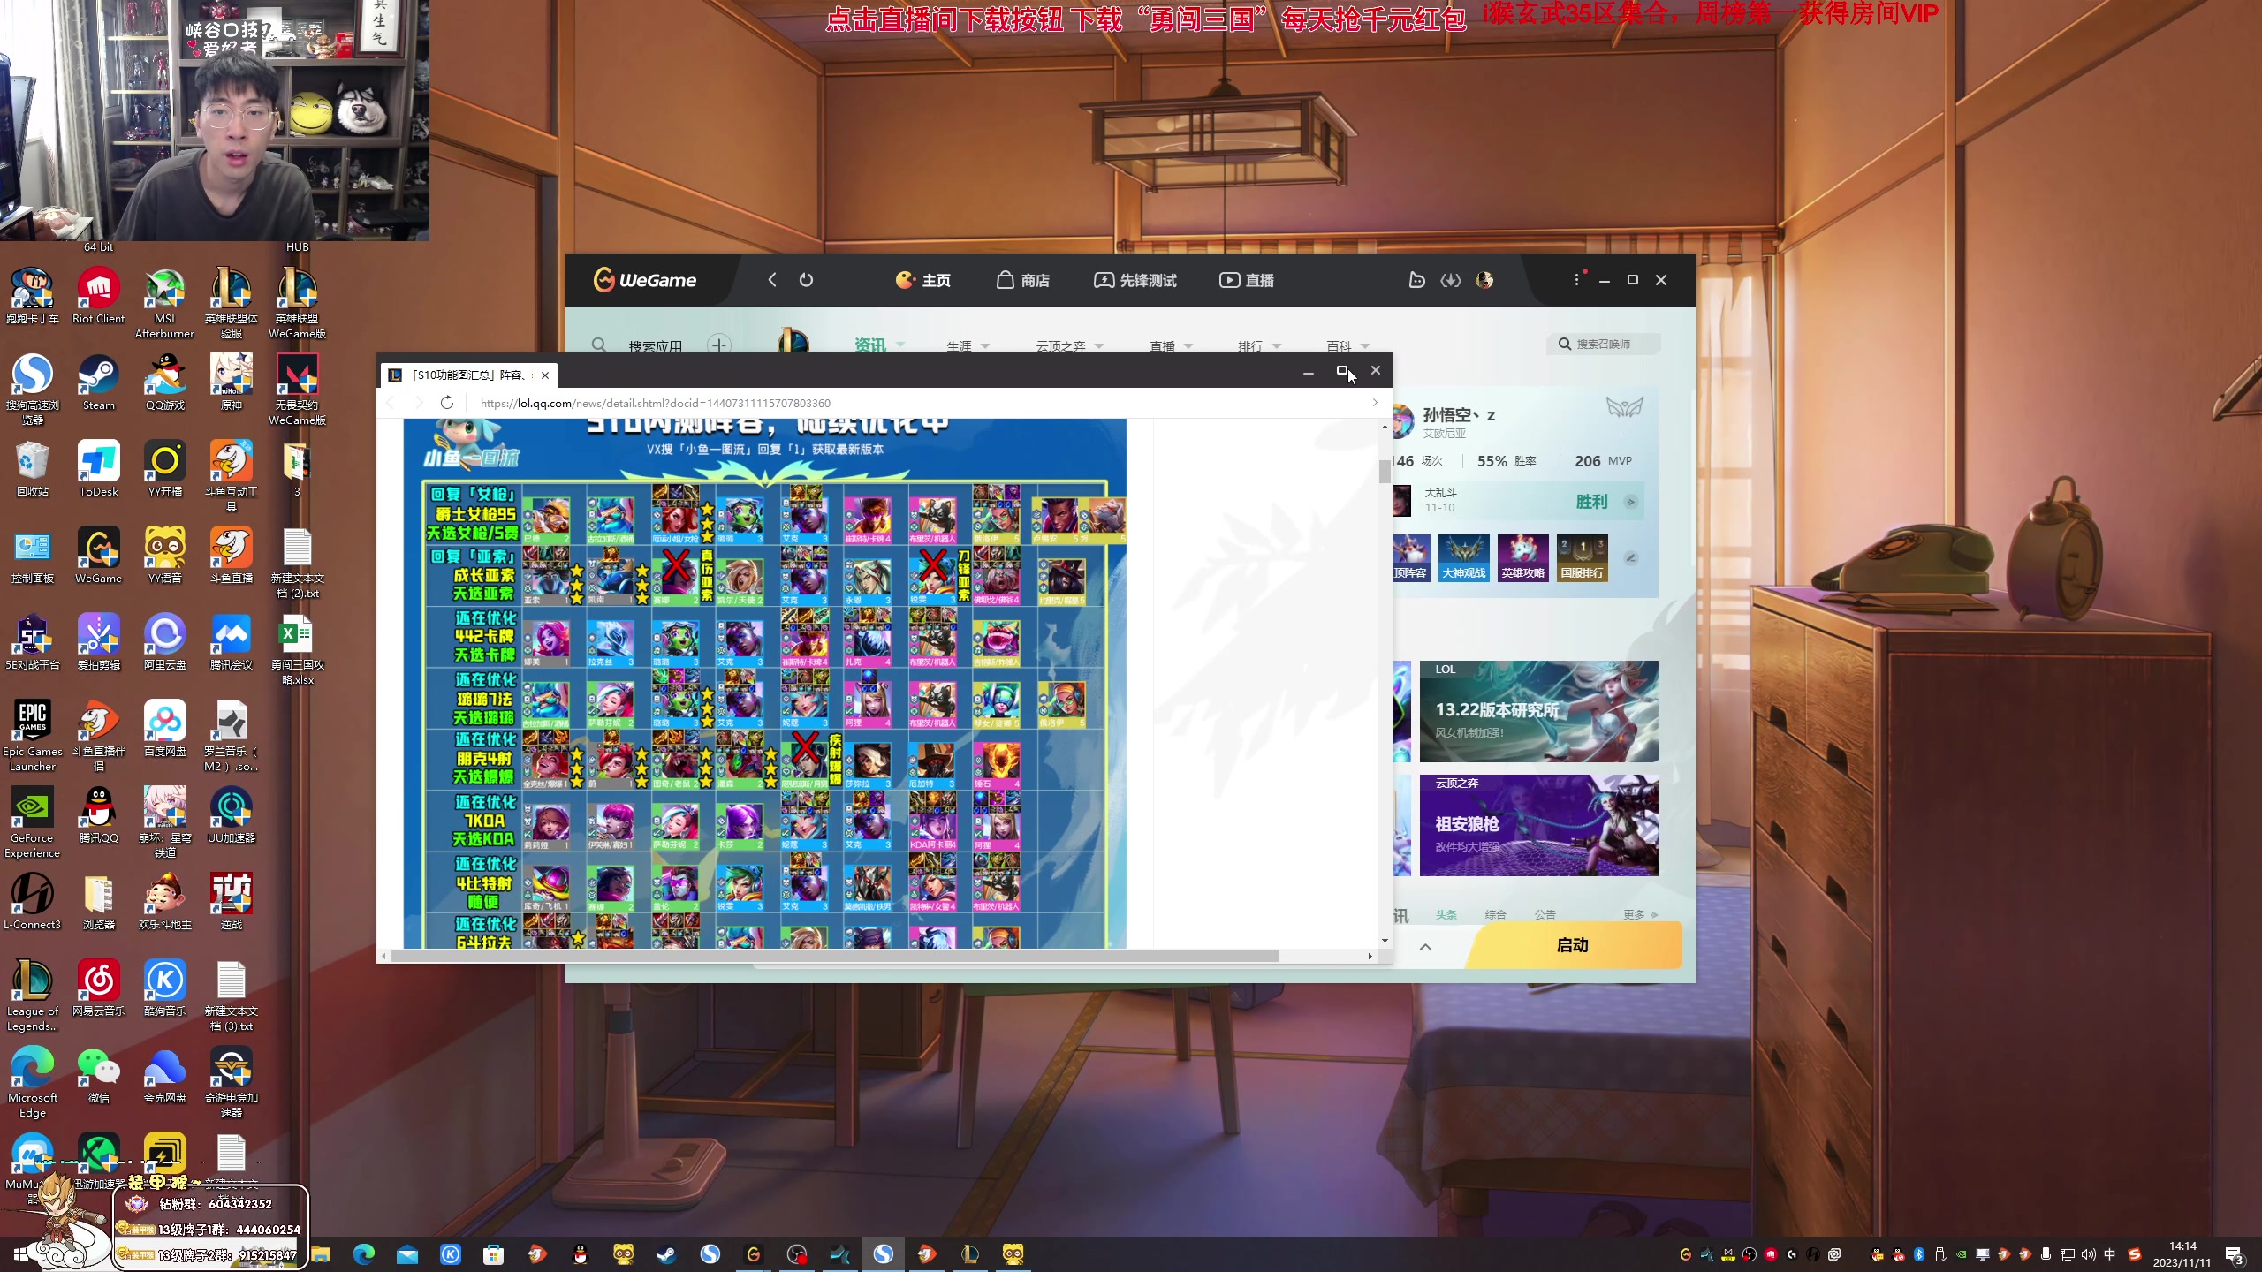Open WeGame 先锋测试 tab
Image resolution: width=2262 pixels, height=1272 pixels.
[1135, 280]
